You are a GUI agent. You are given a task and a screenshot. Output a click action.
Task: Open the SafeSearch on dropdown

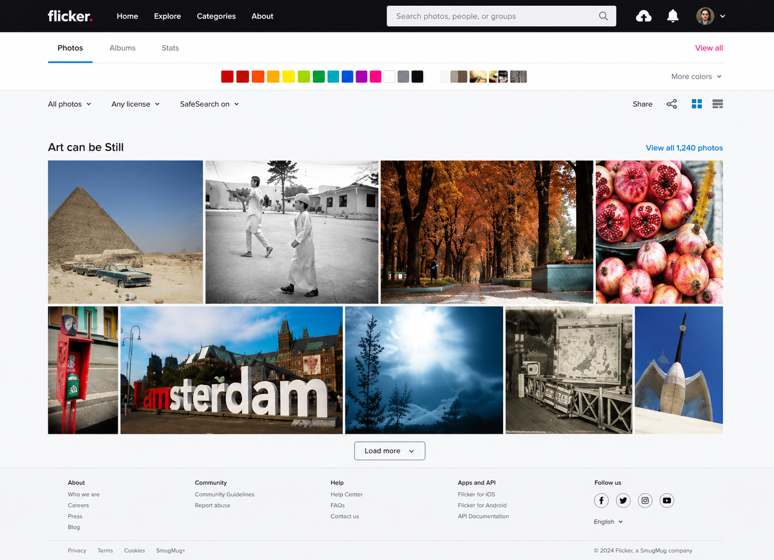(209, 104)
